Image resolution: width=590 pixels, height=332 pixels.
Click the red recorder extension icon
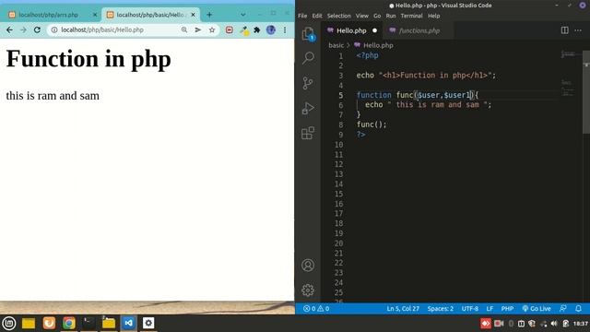pyautogui.click(x=230, y=30)
